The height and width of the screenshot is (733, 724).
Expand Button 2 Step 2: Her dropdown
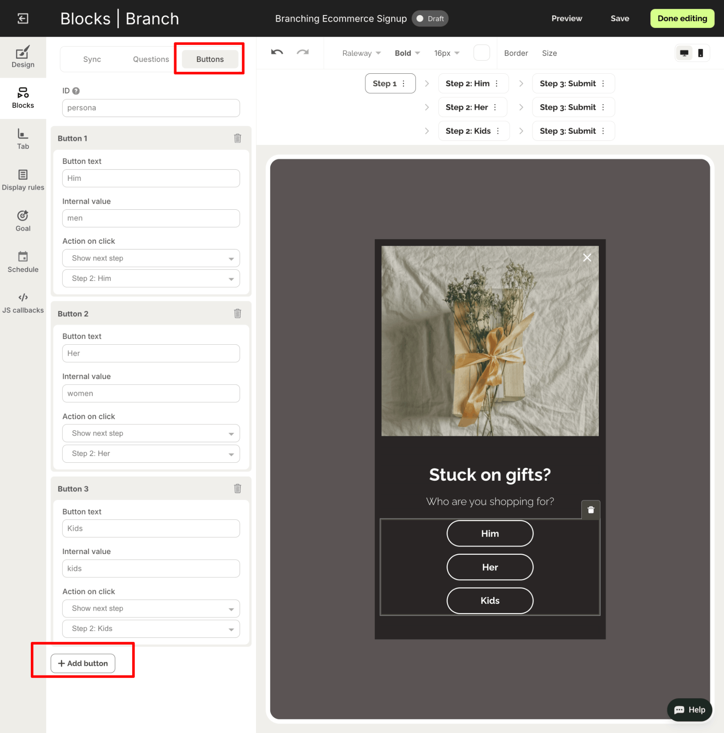151,453
